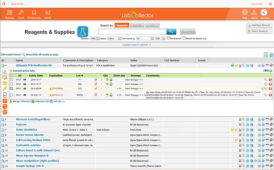Click the top Search for... field
Screen dimensions: 274x170
[18, 4]
